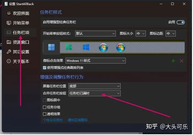The width and height of the screenshot is (193, 135).
Task: Select the Windows 11 logo start button style
Action: (51, 48)
